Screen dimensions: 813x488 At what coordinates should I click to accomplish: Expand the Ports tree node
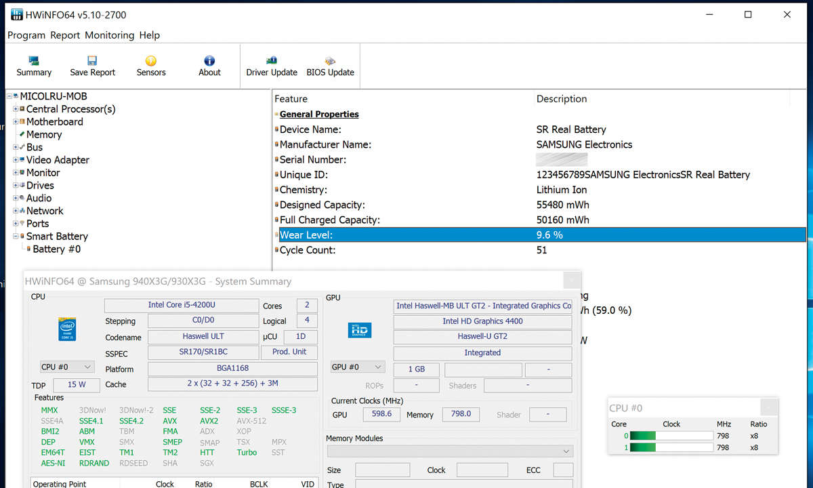[x=16, y=224]
